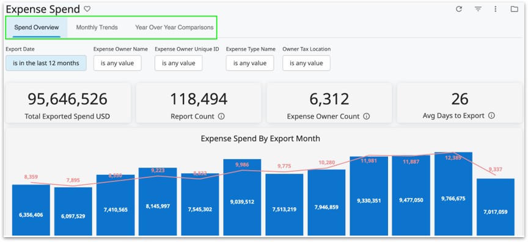Open Year Over Year Comparisons tab
The width and height of the screenshot is (528, 242).
point(174,27)
